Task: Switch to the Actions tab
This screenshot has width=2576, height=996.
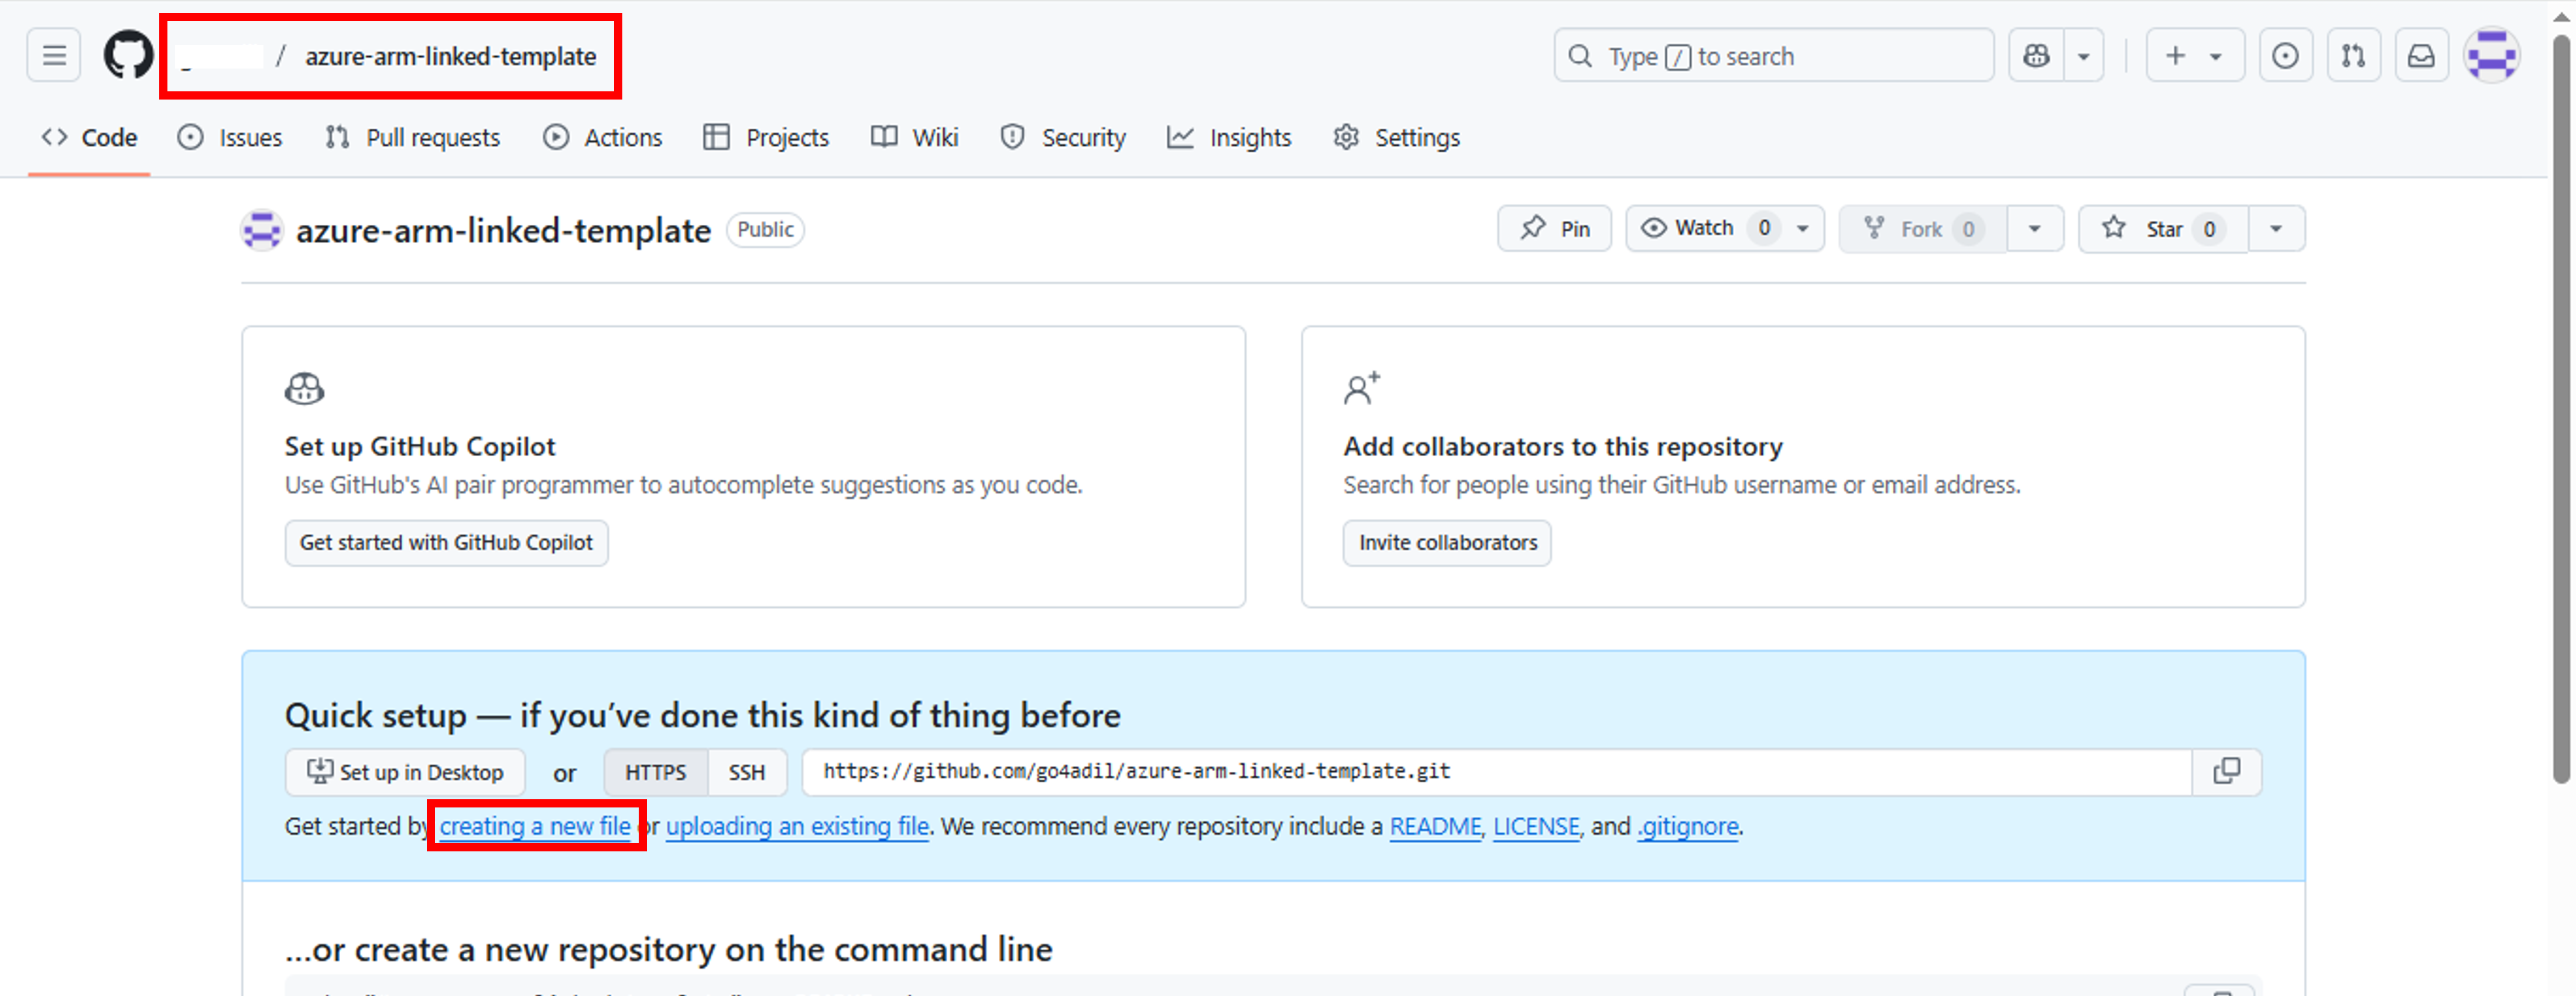Action: click(603, 137)
